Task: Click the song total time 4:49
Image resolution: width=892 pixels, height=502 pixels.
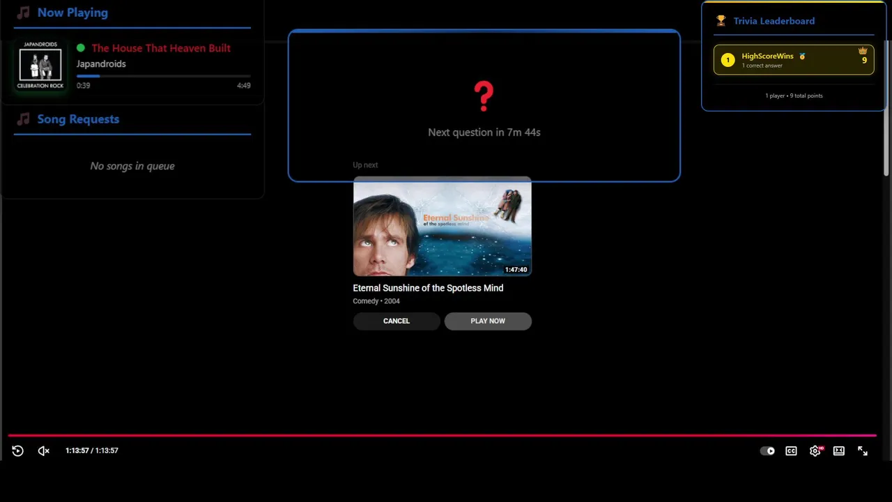Action: click(243, 86)
